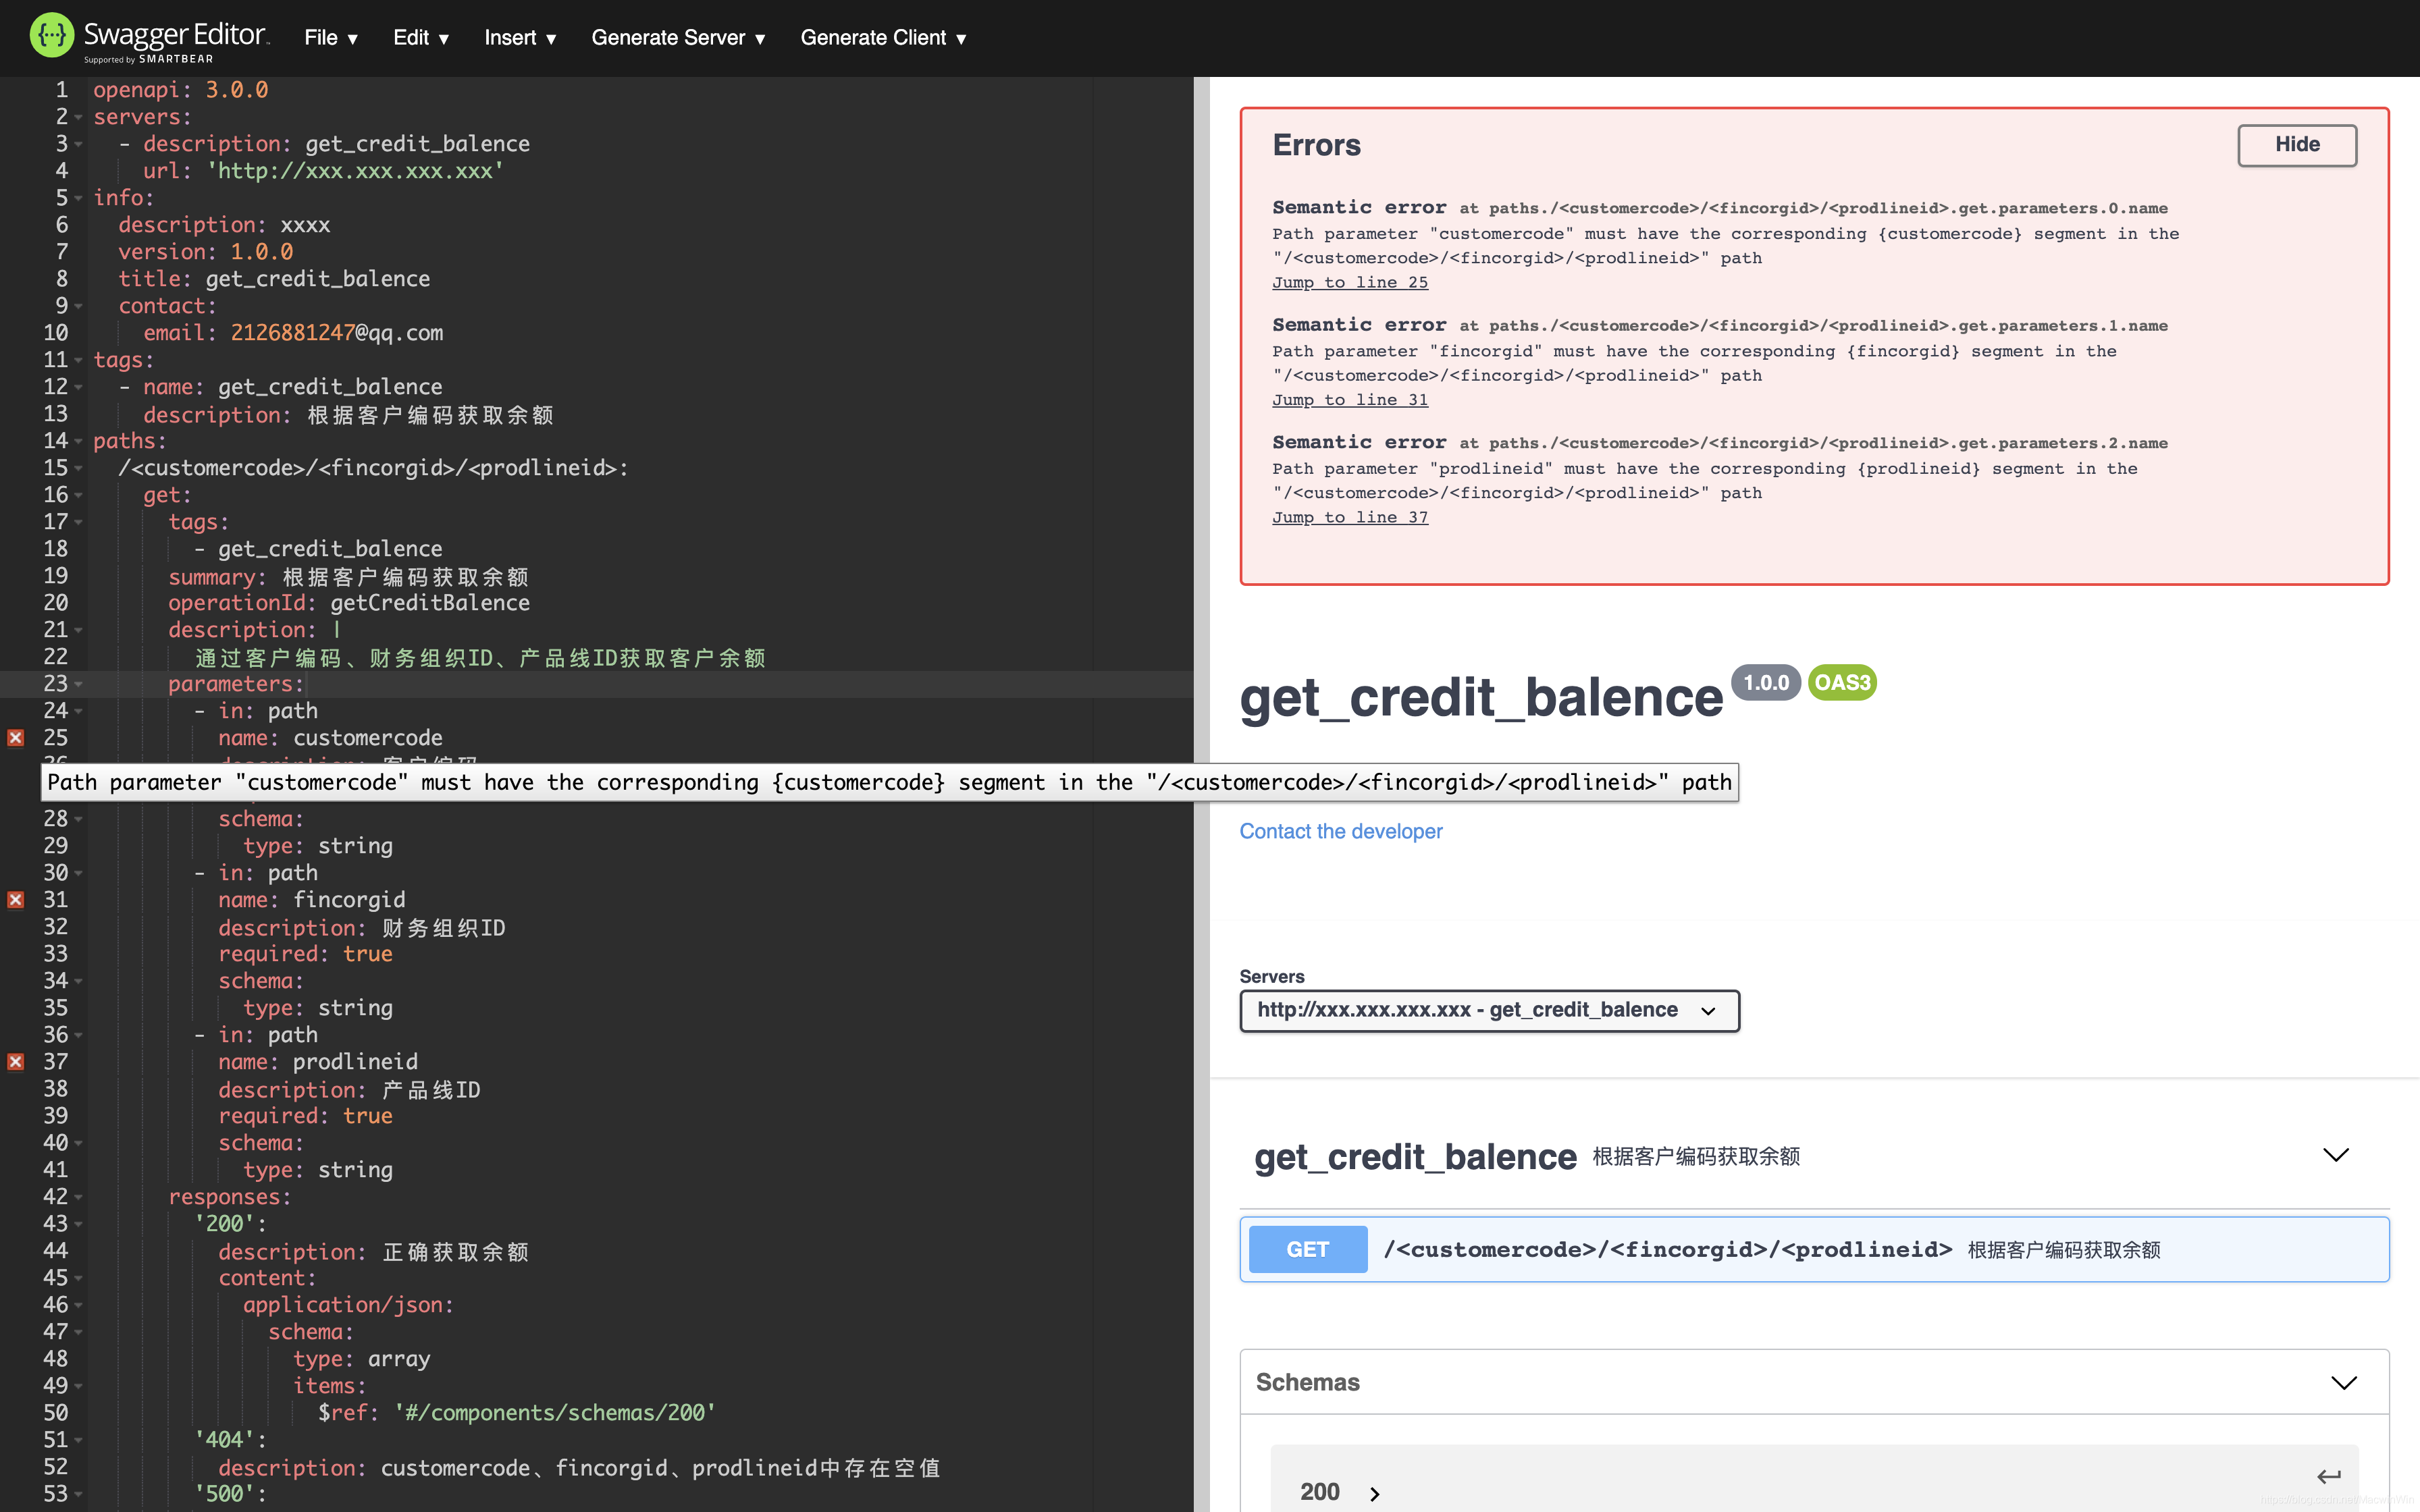
Task: Follow Jump to line 25 link
Action: pos(1350,283)
